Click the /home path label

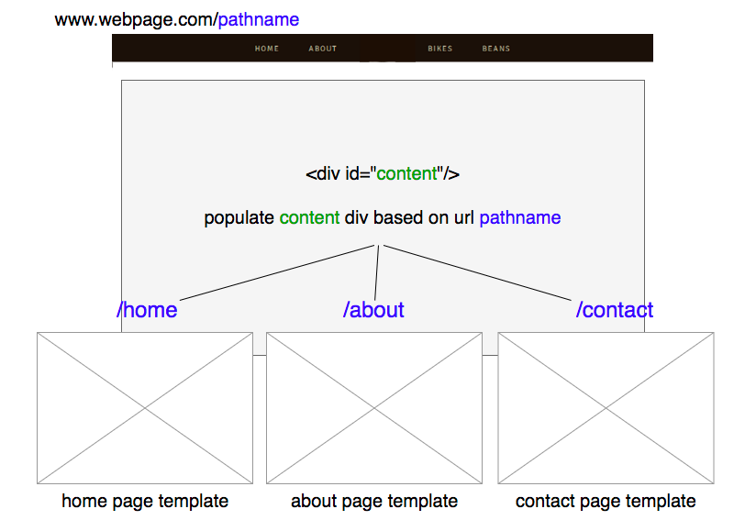coord(147,310)
